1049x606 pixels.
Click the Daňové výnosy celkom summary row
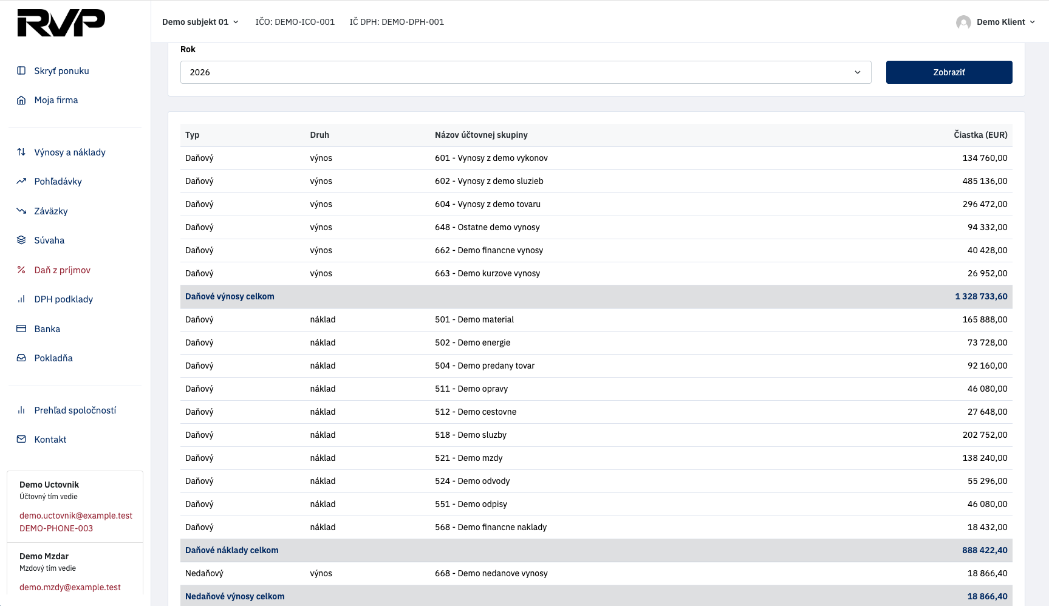click(x=596, y=296)
